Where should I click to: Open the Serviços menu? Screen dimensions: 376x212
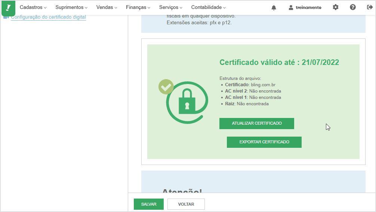click(x=171, y=7)
